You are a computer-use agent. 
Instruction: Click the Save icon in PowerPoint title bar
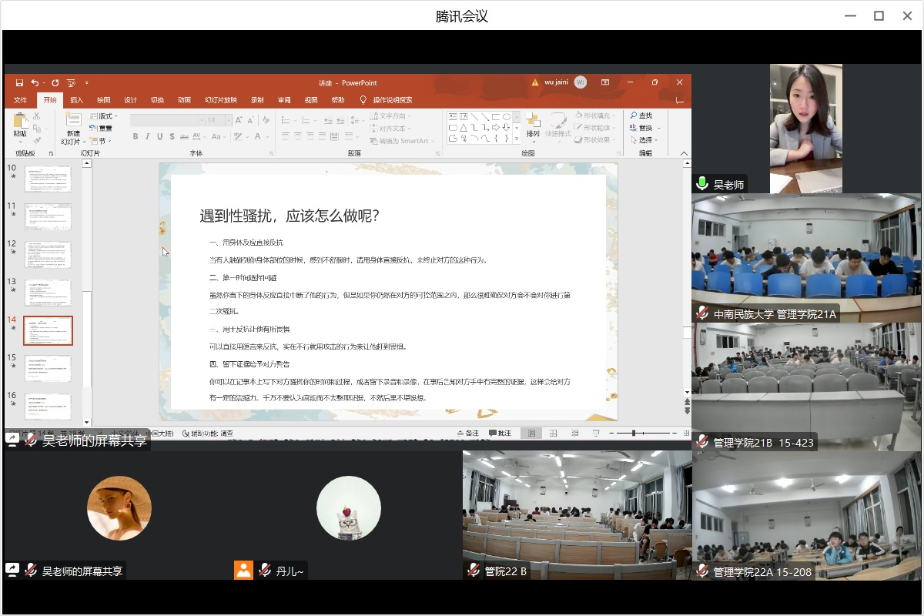19,82
